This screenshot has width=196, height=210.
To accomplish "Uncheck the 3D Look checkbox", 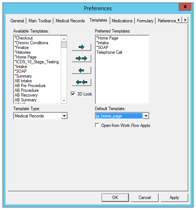I will (73, 94).
